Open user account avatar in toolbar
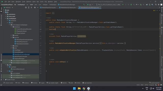Viewport: 163px width, 91px height. 161,5
